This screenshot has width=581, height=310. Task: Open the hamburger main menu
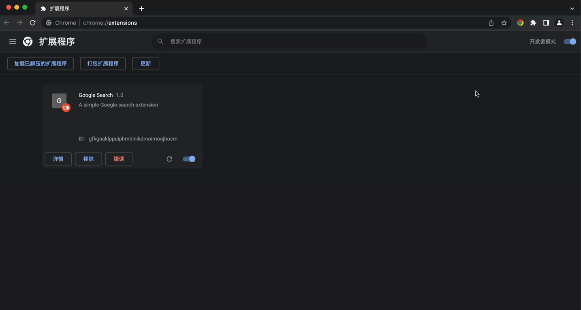pos(13,42)
